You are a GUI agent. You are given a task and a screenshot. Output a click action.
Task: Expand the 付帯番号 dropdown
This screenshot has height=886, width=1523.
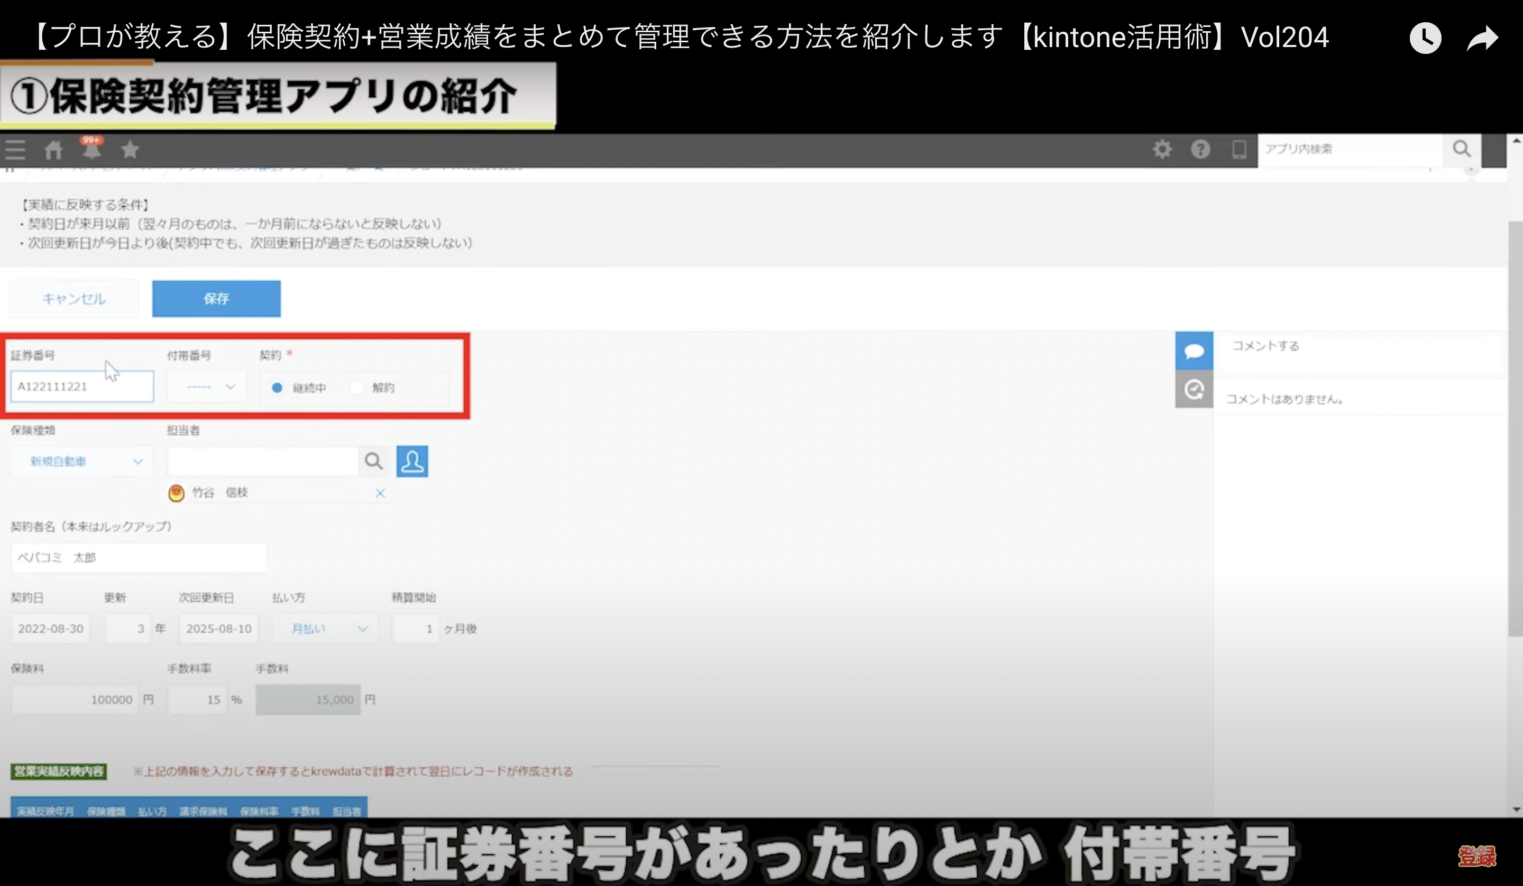point(207,387)
